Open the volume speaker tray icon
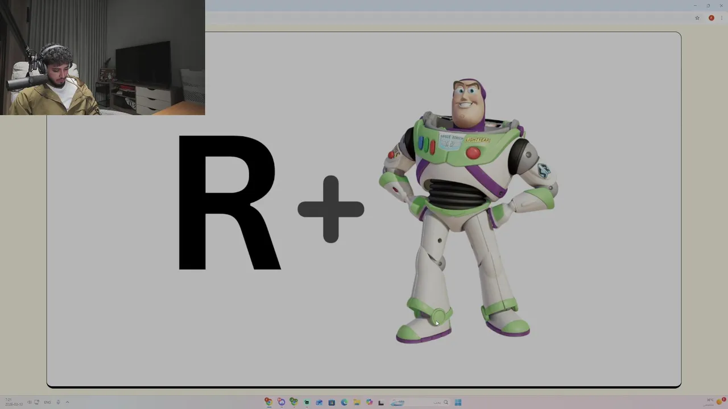 click(x=30, y=402)
